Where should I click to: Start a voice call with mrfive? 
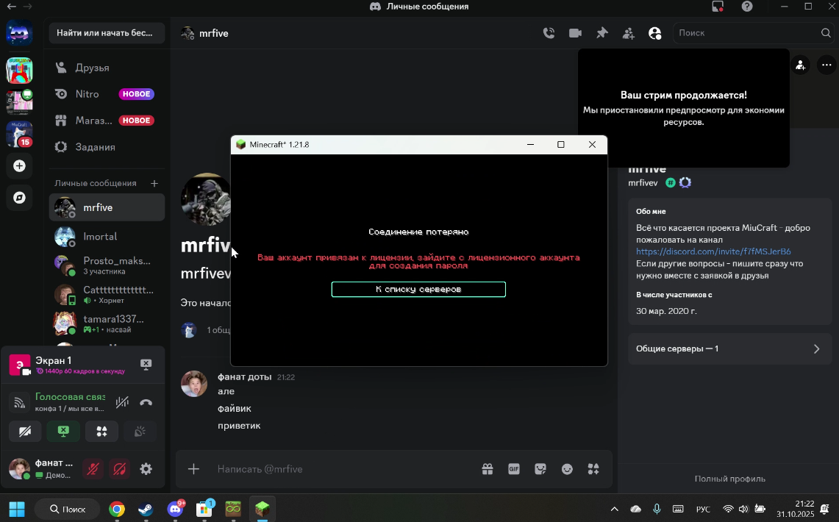(x=549, y=33)
